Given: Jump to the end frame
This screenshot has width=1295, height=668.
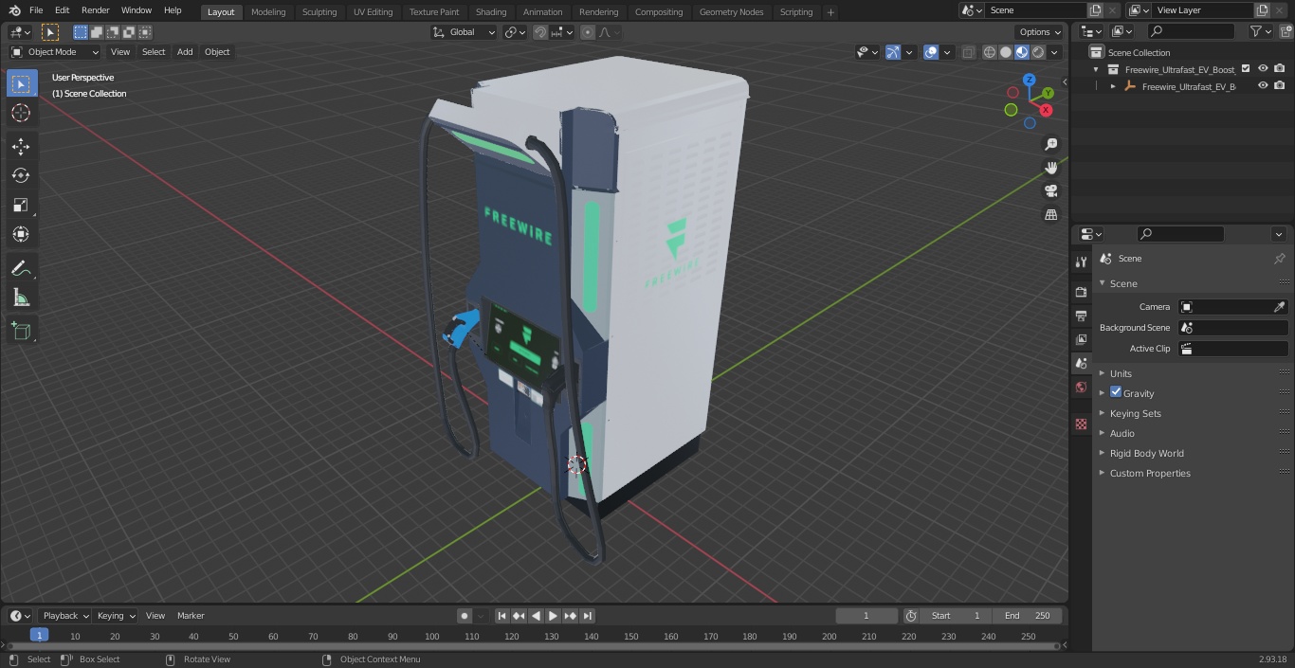Looking at the screenshot, I should click(x=587, y=616).
